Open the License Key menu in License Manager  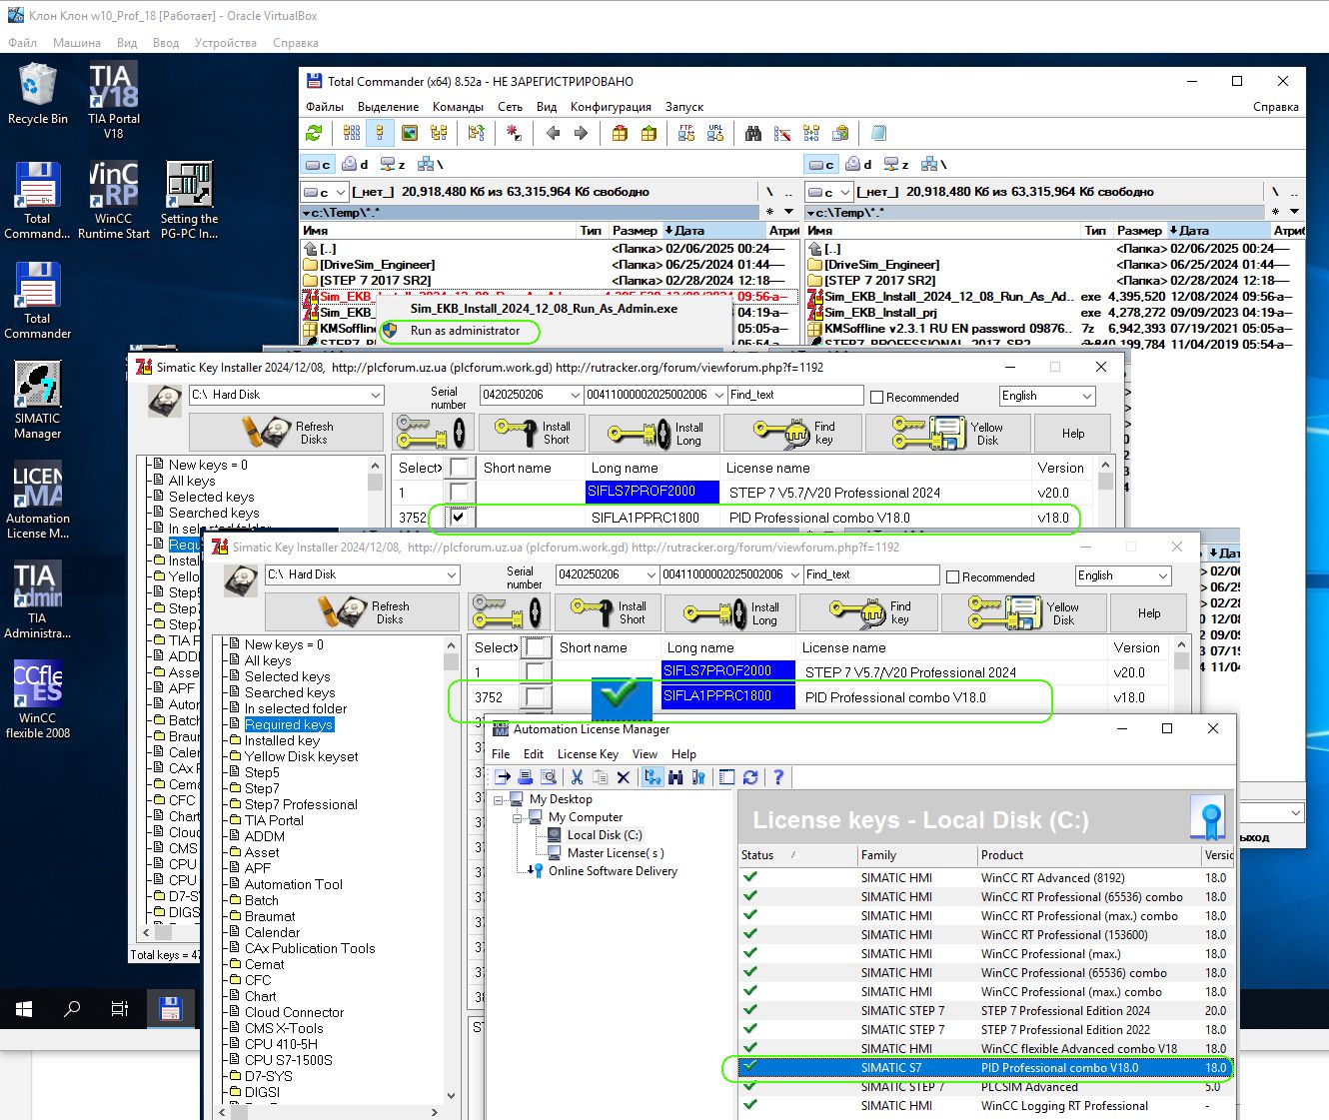(x=588, y=754)
